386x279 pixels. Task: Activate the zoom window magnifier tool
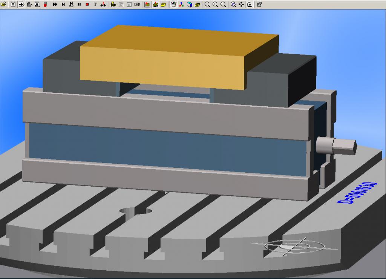[x=233, y=5]
